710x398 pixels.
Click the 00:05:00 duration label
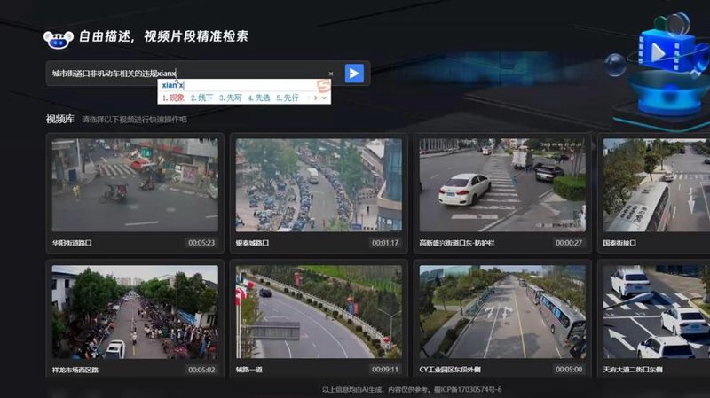click(569, 370)
